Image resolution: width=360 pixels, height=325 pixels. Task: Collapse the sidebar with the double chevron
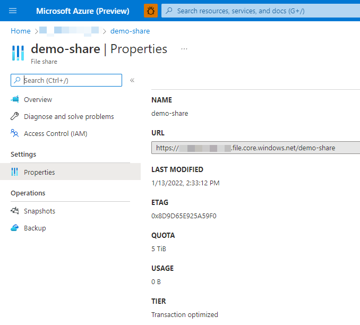point(132,80)
